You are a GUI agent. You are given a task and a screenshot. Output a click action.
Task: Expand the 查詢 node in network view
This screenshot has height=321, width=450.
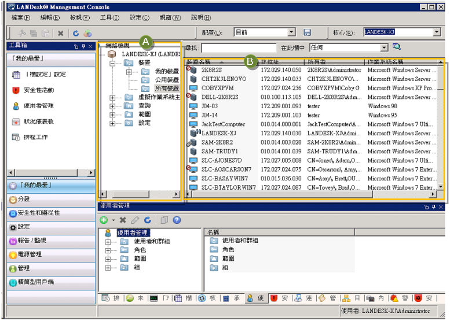coord(112,106)
